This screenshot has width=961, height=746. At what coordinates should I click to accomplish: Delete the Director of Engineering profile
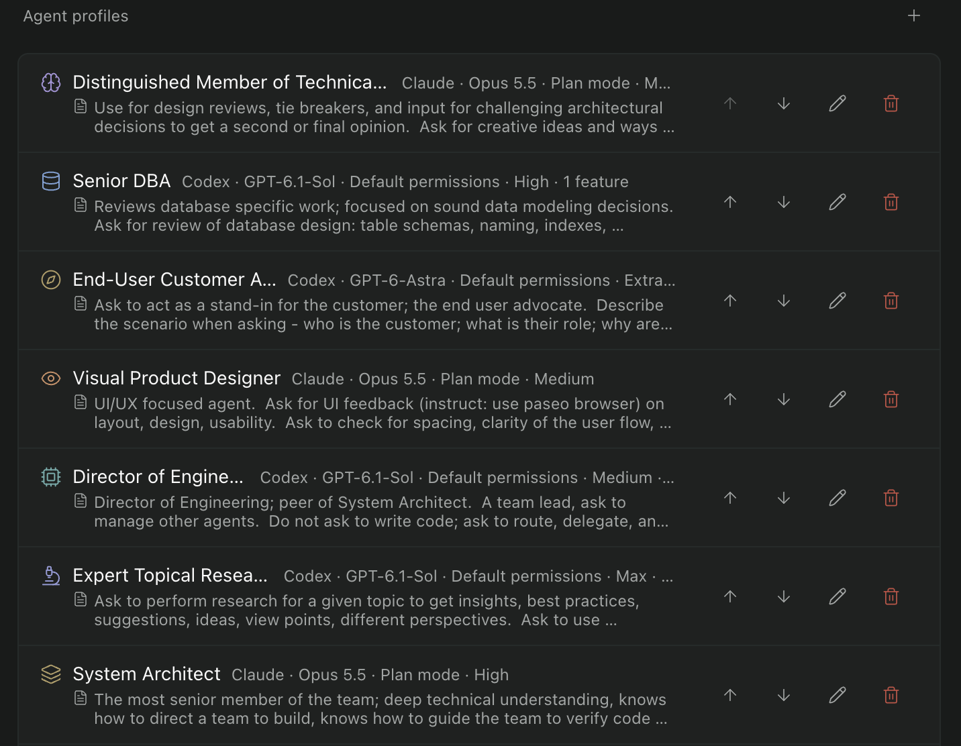coord(891,498)
